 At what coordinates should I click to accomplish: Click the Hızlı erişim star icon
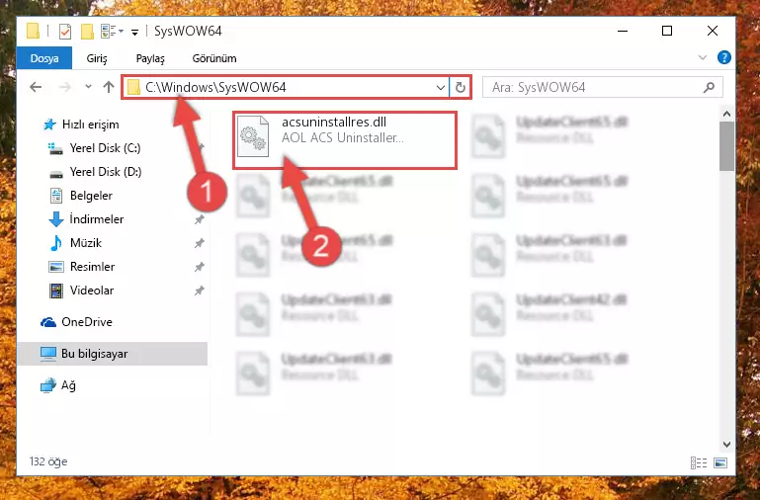[x=49, y=125]
